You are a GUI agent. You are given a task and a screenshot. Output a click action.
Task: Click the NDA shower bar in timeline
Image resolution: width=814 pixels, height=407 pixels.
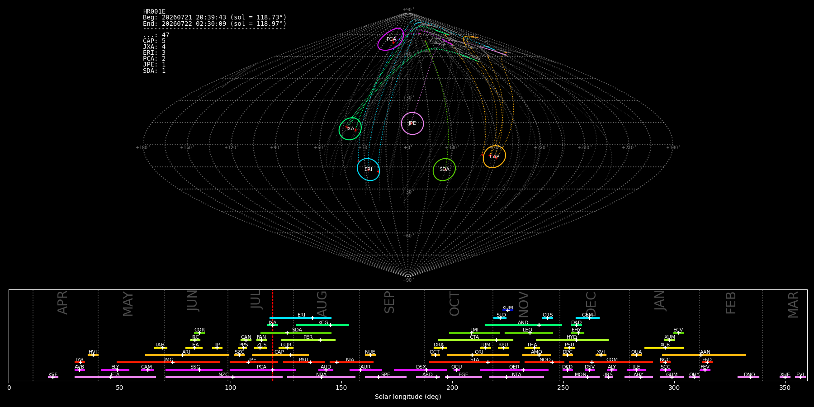[321, 377]
